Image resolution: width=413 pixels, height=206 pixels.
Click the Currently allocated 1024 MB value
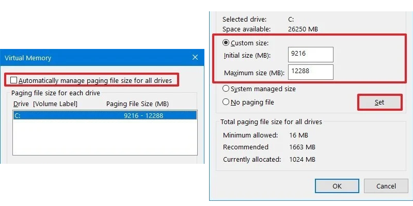(302, 160)
